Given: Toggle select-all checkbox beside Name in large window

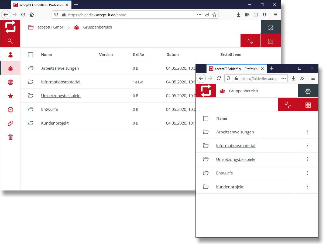Looking at the screenshot, I should (30, 55).
